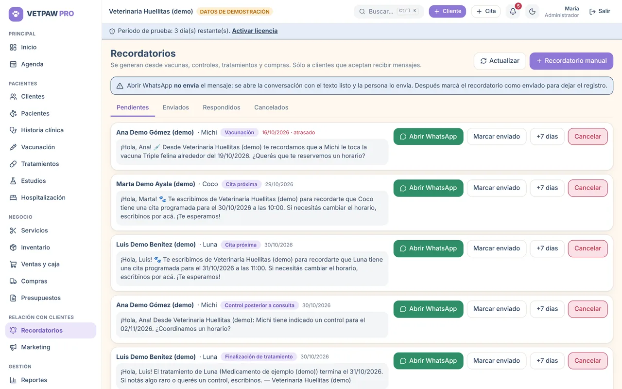The width and height of the screenshot is (622, 389).
Task: Click the Ventas y caja cart icon
Action: (x=13, y=264)
